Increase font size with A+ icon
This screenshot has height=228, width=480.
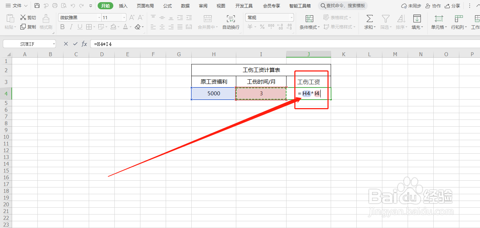pyautogui.click(x=132, y=17)
